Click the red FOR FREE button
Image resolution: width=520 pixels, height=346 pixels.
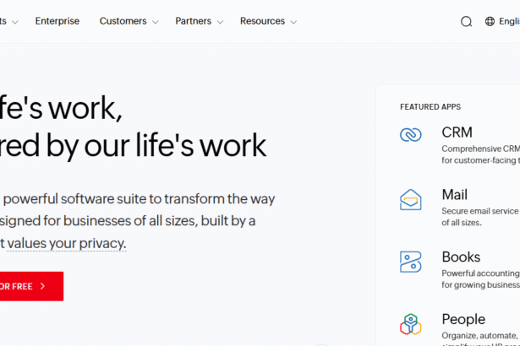(31, 286)
